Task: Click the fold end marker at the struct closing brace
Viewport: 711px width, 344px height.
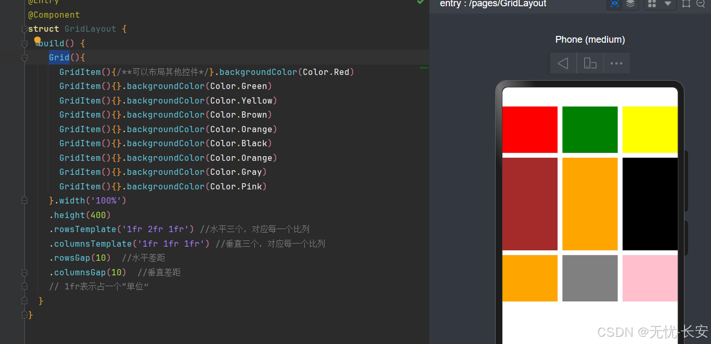Action: (x=24, y=315)
